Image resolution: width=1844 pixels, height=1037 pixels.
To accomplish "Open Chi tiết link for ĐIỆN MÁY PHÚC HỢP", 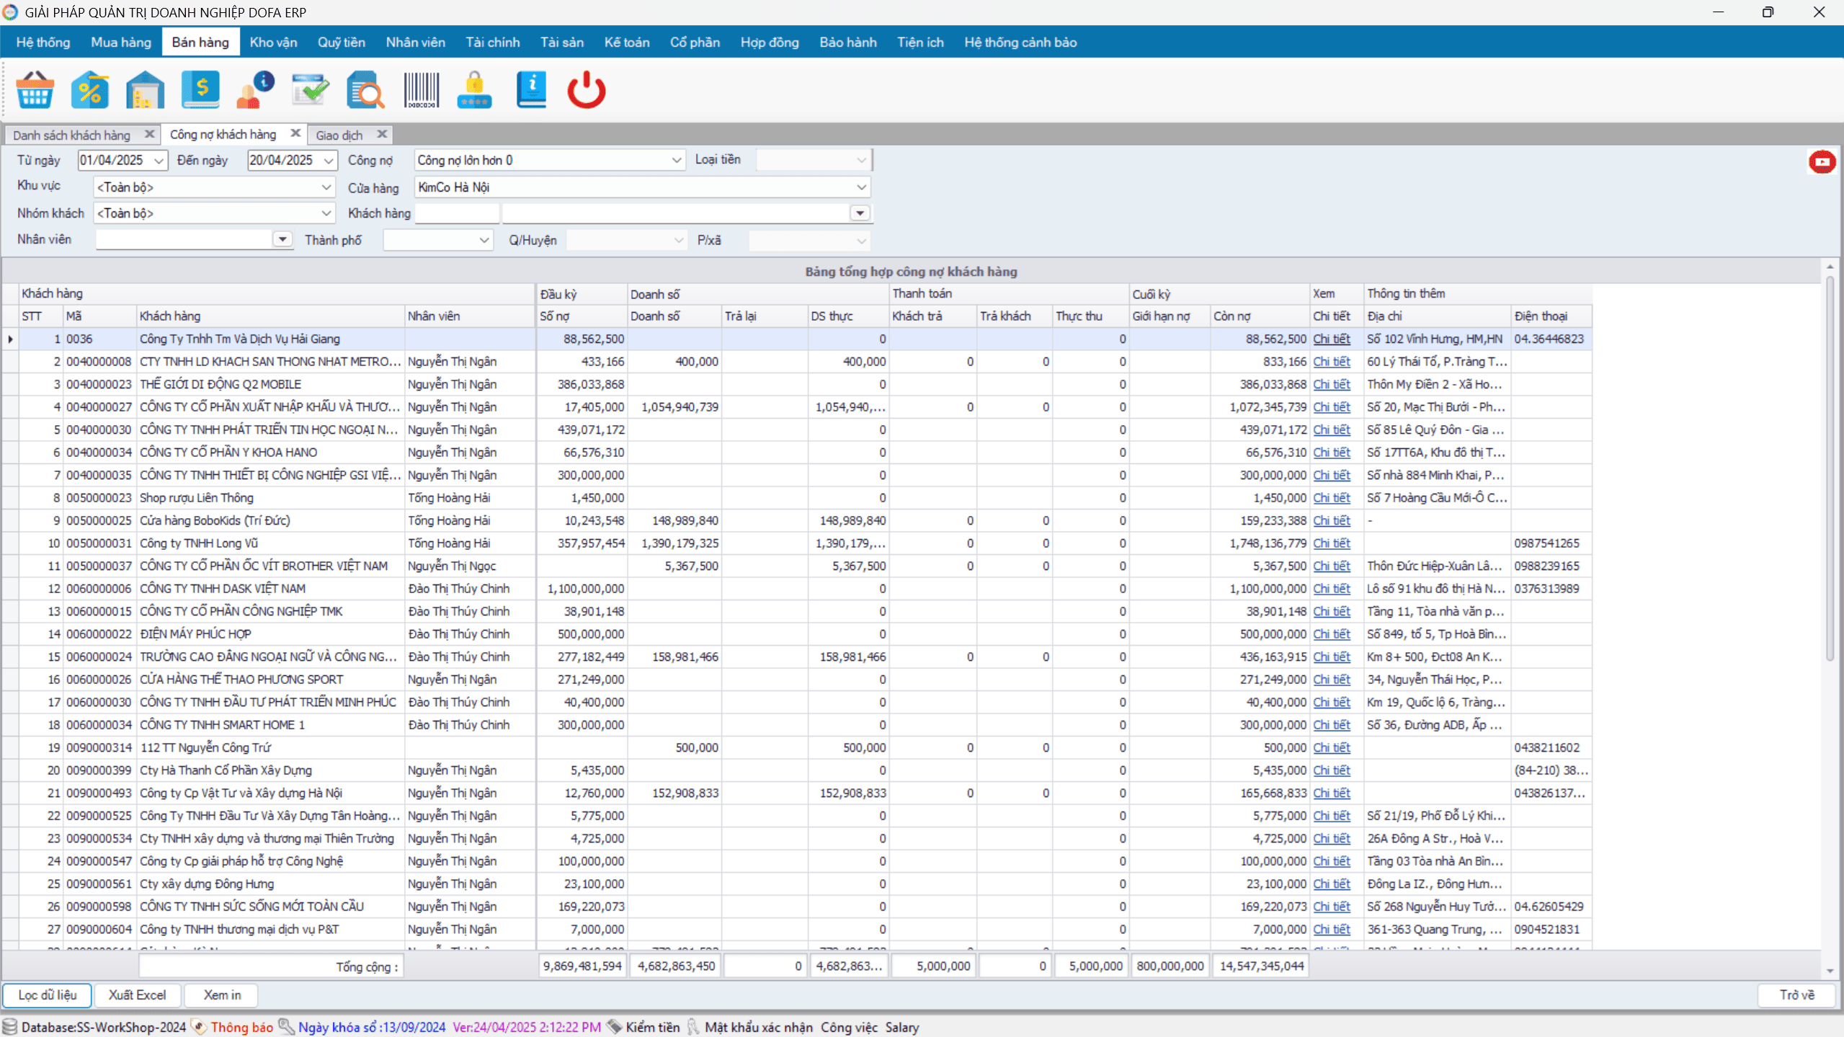I will pos(1331,634).
